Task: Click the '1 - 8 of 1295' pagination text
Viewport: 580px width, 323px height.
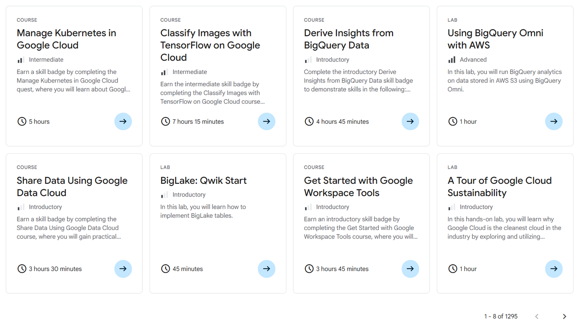Action: coord(501,317)
